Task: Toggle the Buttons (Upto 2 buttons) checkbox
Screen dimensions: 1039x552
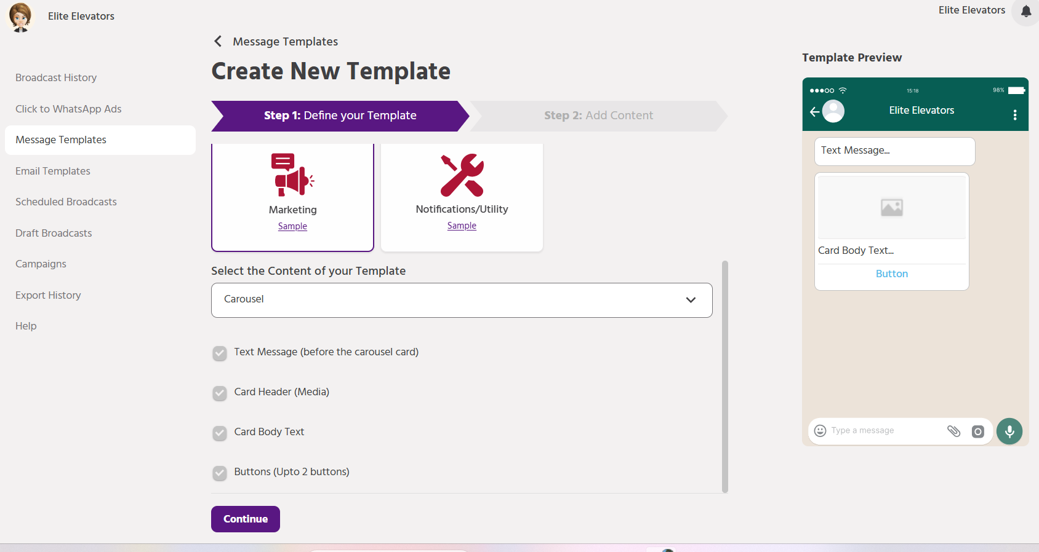Action: point(220,473)
